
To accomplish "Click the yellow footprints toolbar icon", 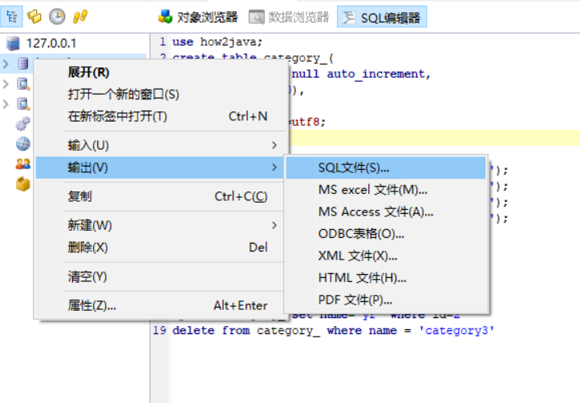I will [80, 17].
